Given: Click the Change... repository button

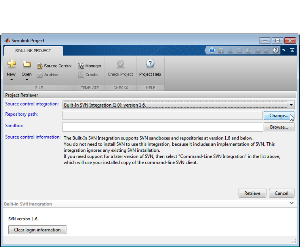Looking at the screenshot, I should pyautogui.click(x=279, y=116).
